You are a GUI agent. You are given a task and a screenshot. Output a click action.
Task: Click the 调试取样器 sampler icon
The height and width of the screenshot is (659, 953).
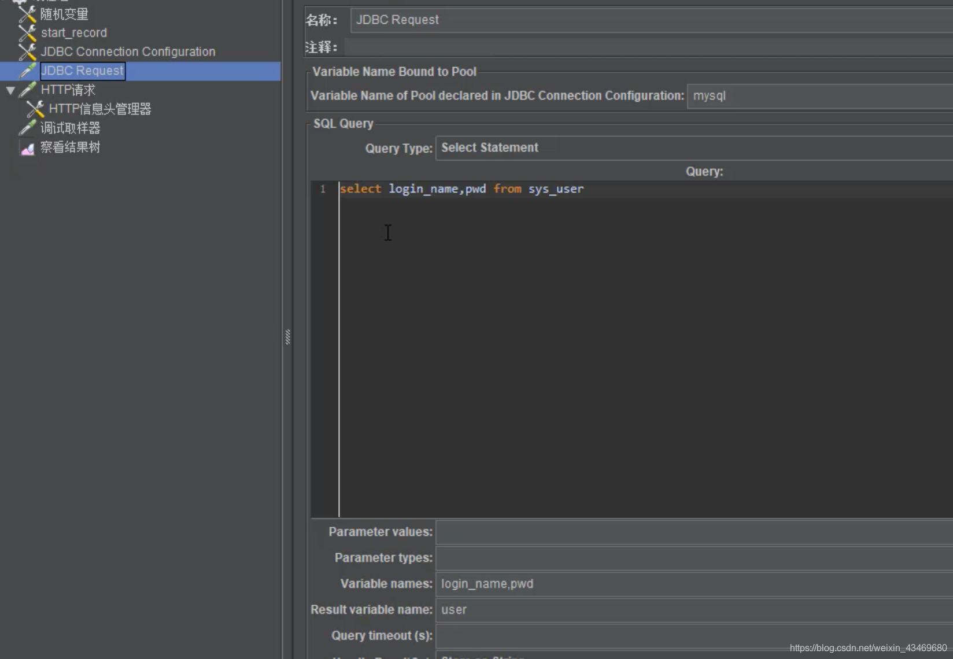(27, 128)
